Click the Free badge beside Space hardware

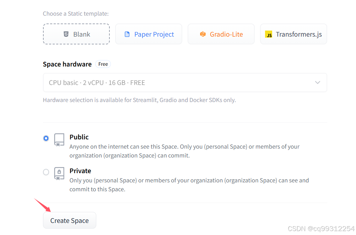click(x=103, y=64)
